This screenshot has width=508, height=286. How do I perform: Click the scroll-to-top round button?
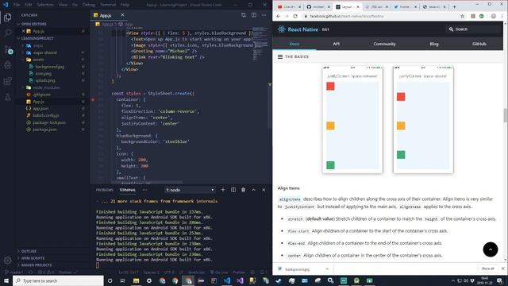491,249
